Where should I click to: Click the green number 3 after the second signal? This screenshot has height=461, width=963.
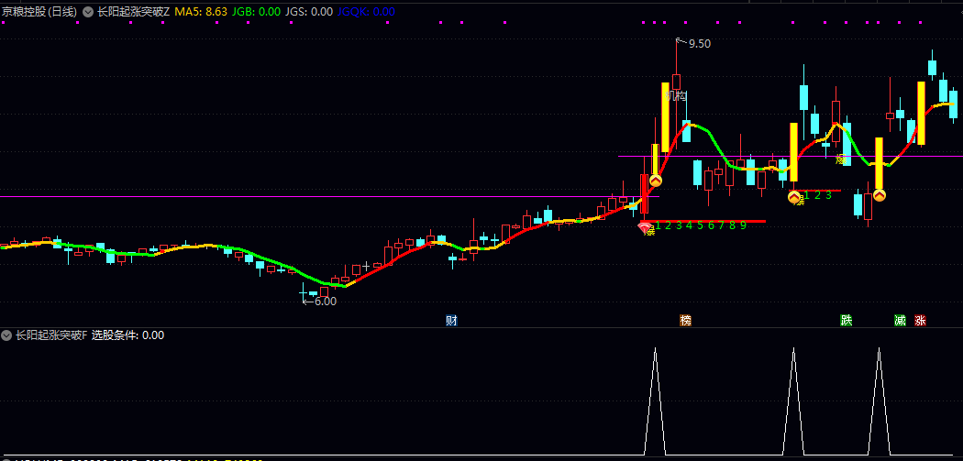click(x=828, y=195)
